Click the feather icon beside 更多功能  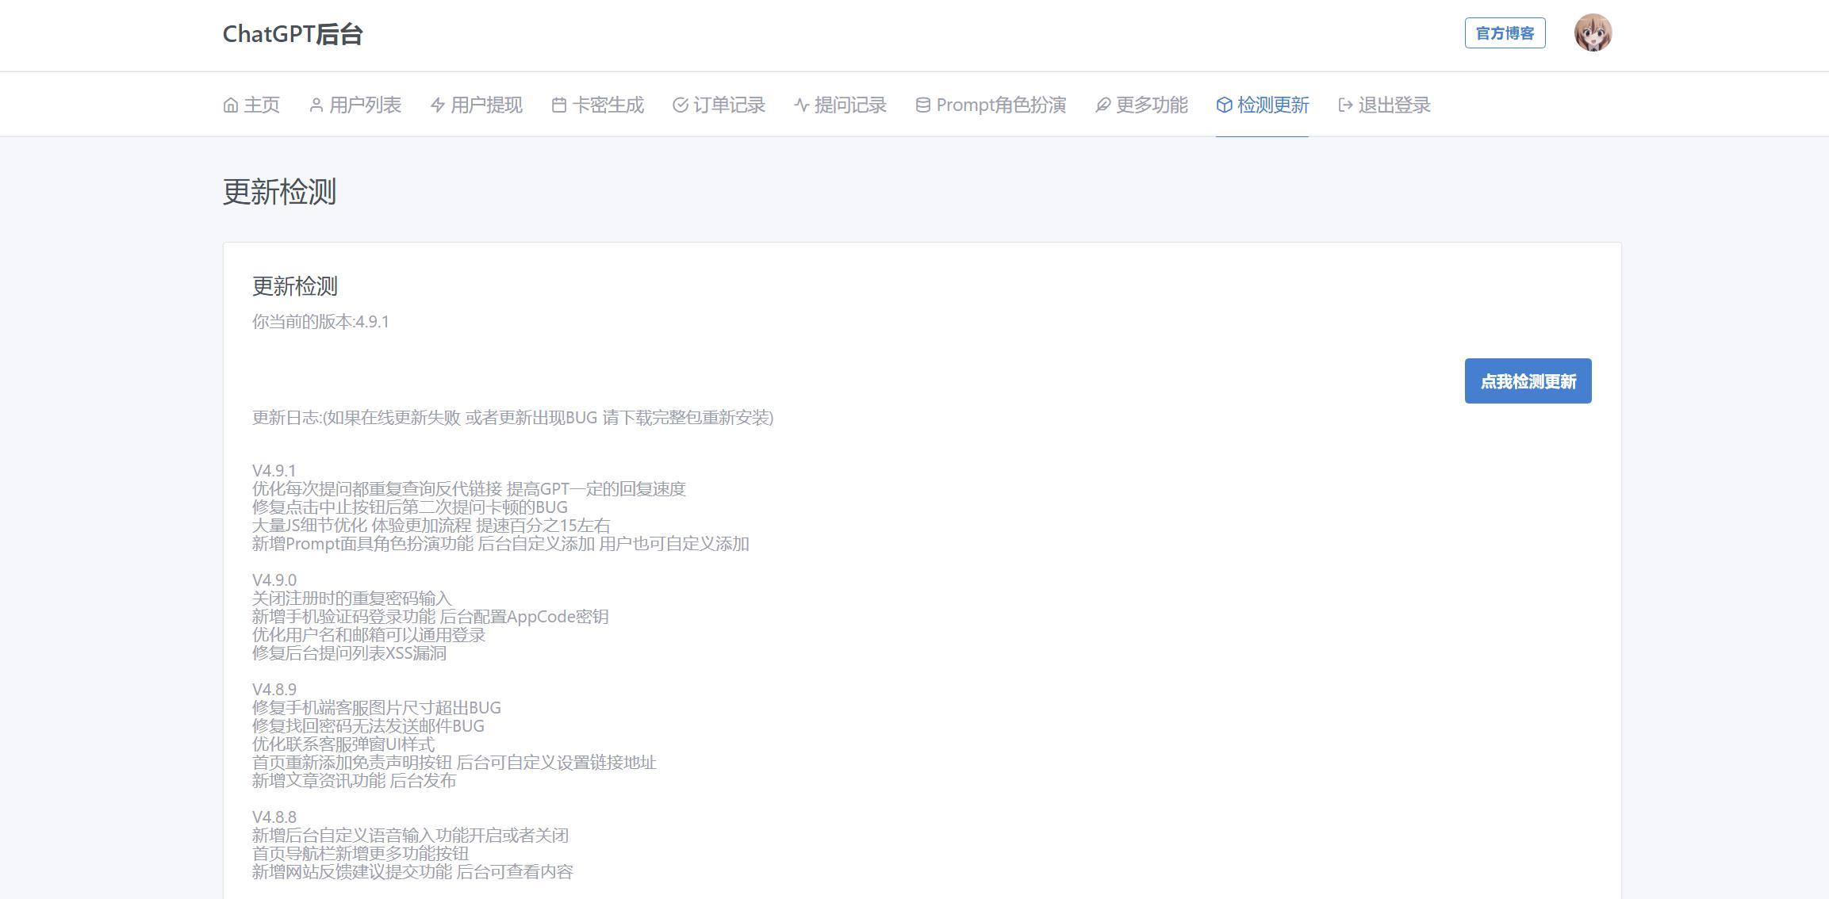coord(1103,105)
